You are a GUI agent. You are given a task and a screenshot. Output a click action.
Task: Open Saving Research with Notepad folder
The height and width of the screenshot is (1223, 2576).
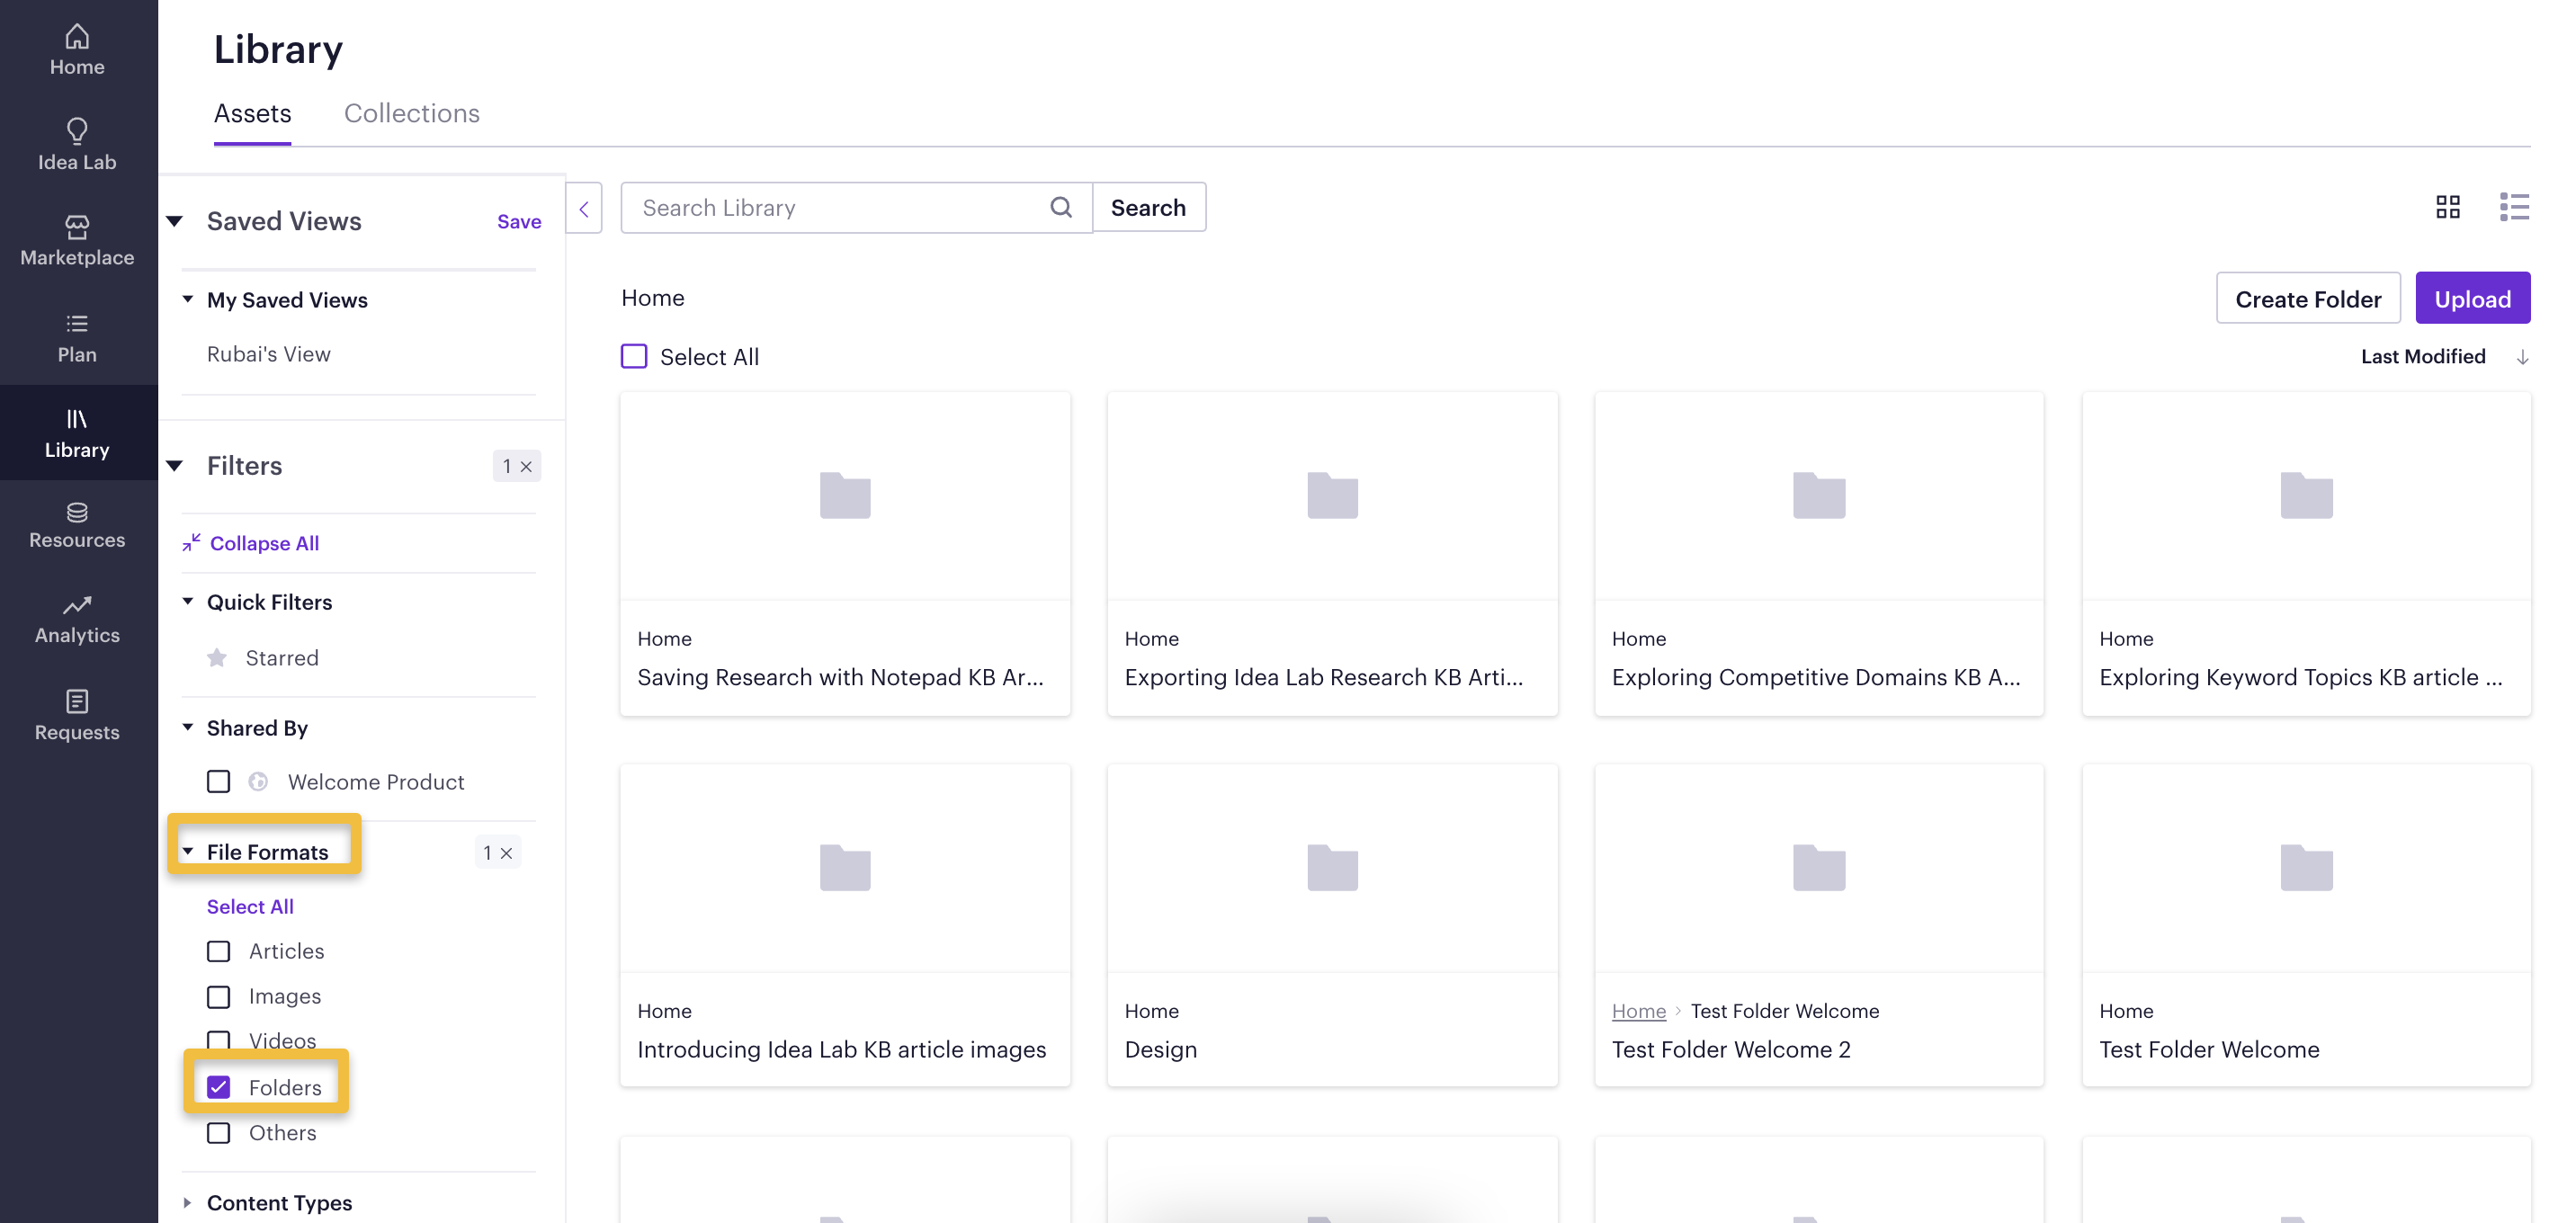point(845,553)
